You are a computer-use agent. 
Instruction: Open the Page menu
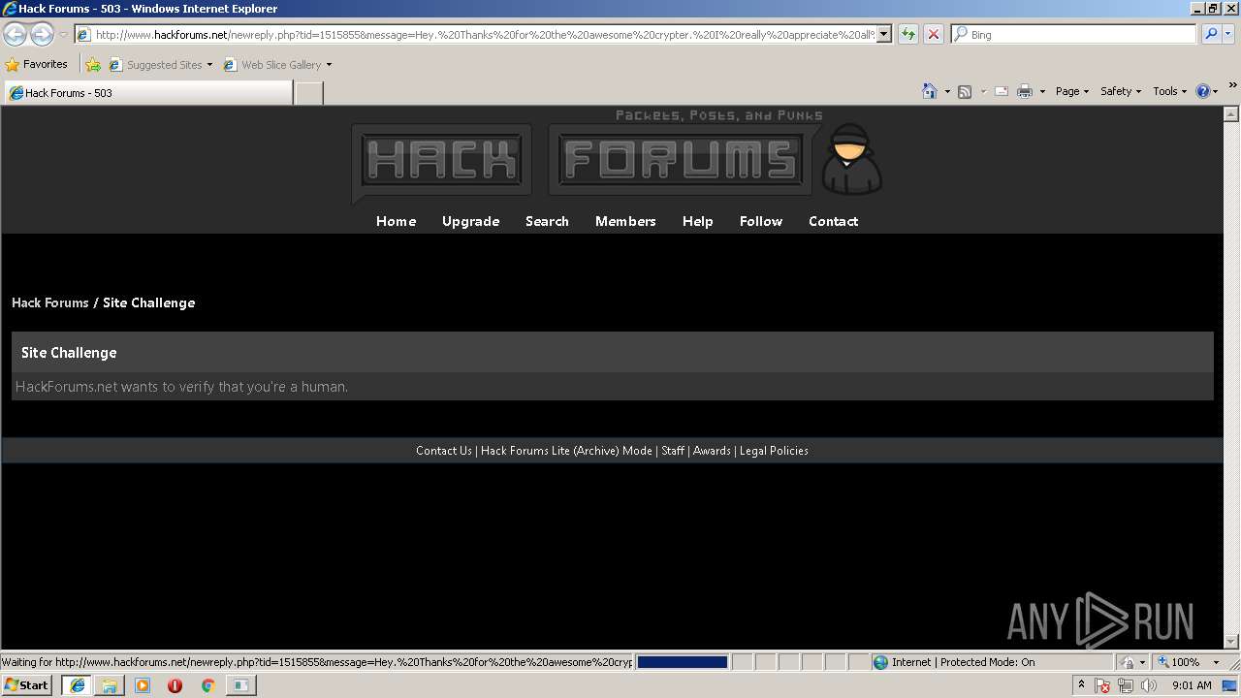(1071, 91)
